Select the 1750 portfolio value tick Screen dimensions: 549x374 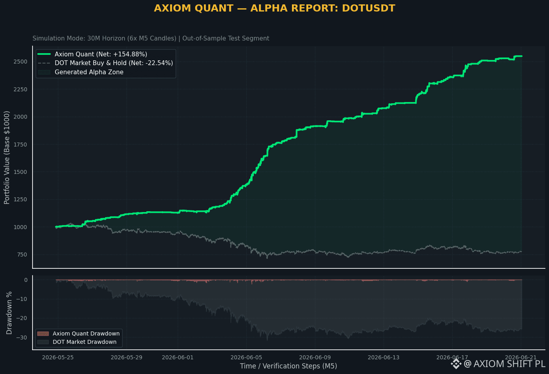(20, 145)
